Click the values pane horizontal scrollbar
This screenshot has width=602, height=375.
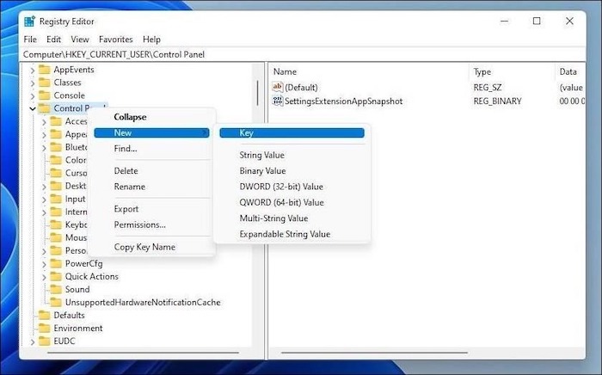click(x=374, y=353)
